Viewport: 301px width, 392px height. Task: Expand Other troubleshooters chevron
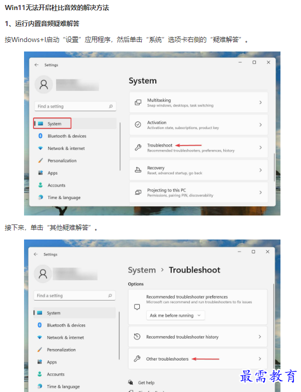pyautogui.click(x=260, y=359)
